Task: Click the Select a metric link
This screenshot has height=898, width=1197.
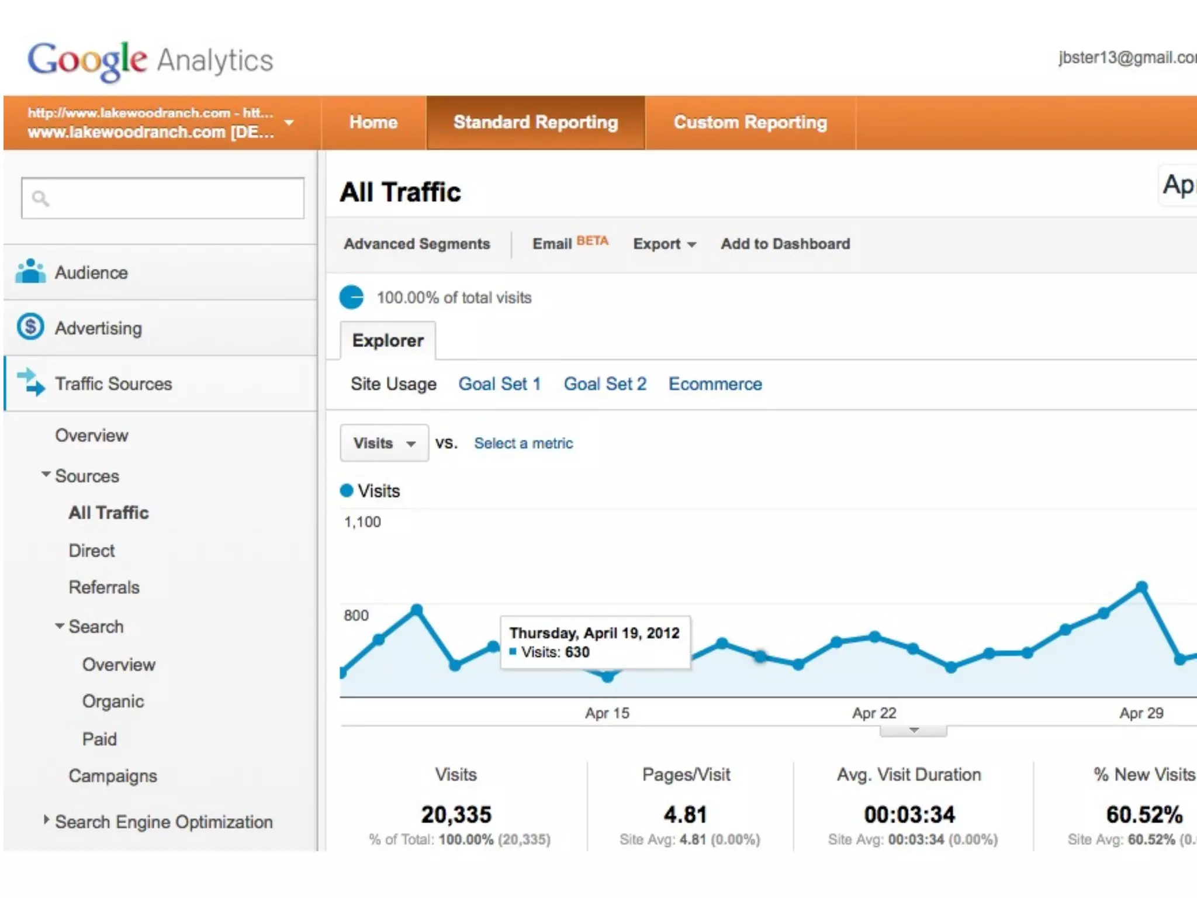Action: click(523, 443)
